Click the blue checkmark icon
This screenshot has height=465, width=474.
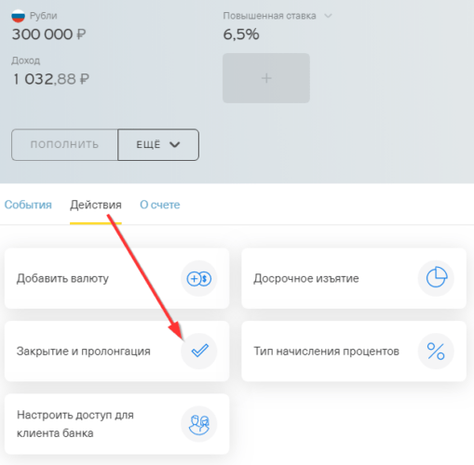(x=199, y=351)
